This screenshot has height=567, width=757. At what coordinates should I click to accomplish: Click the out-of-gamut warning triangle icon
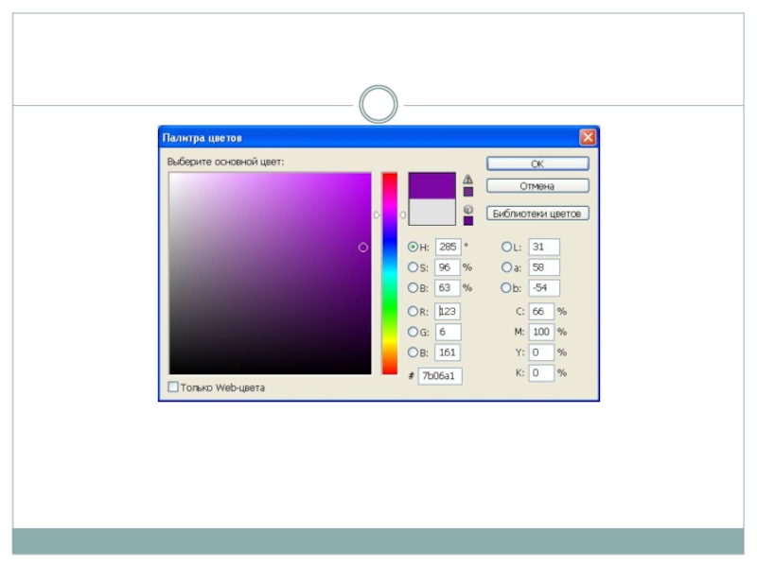click(467, 180)
